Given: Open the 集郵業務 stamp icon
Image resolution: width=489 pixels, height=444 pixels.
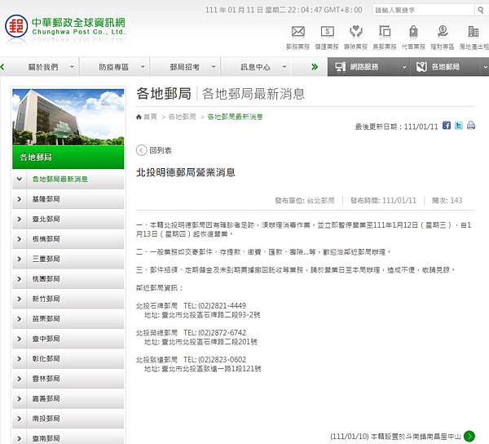Looking at the screenshot, I should [385, 31].
